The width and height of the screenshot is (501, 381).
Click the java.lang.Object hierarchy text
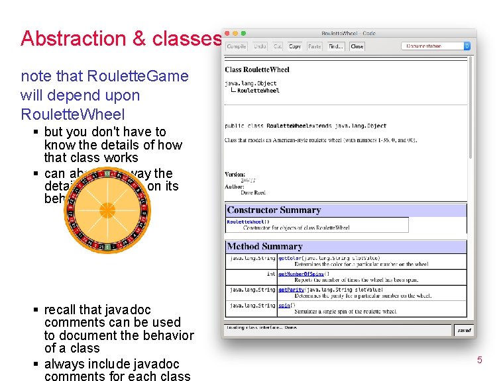click(x=250, y=83)
